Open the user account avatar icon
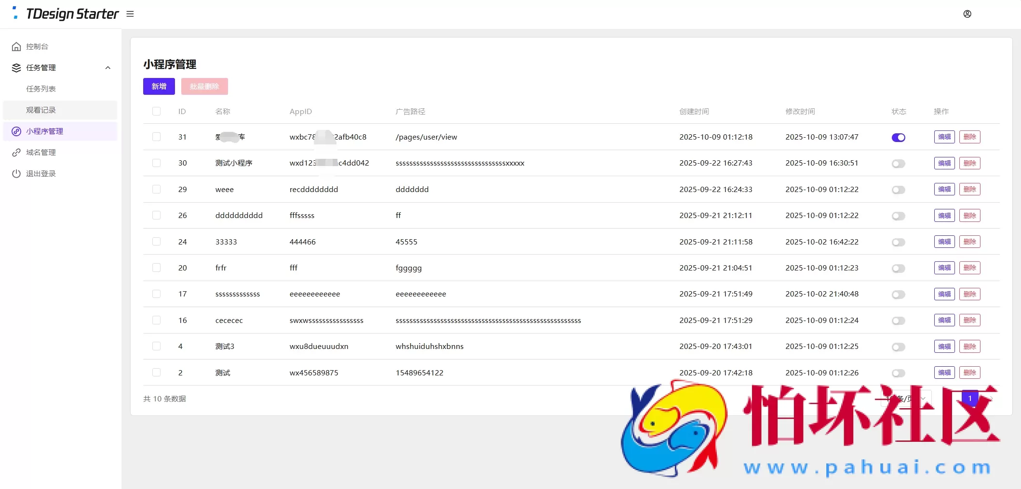This screenshot has width=1021, height=489. [967, 14]
